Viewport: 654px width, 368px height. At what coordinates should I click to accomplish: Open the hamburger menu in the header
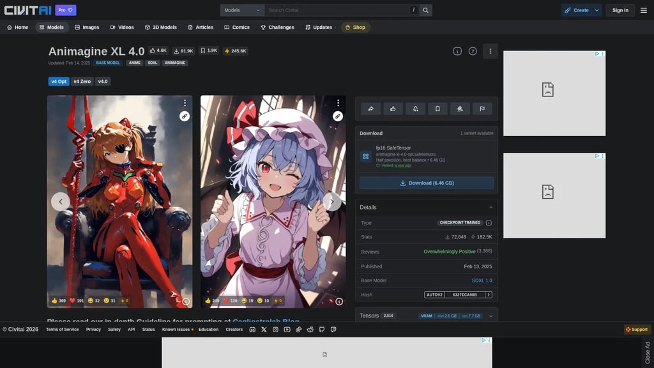coord(644,10)
